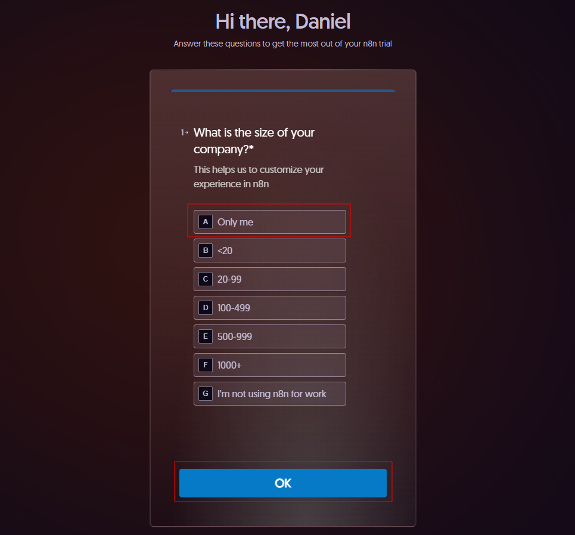The height and width of the screenshot is (535, 575).
Task: Click the 'F' key badge icon
Action: [206, 365]
